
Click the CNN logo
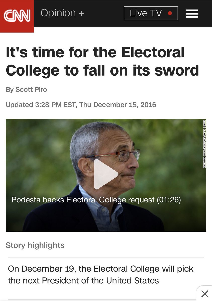pos(17,16)
